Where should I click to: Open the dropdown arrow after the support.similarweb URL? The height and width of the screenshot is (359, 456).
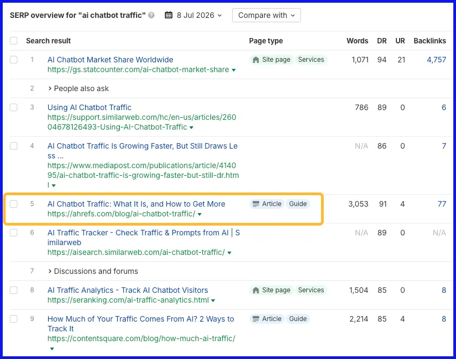pyautogui.click(x=191, y=127)
